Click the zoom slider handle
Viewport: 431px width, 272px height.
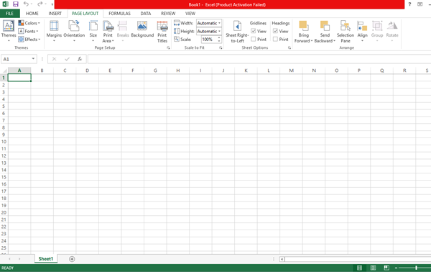point(417,268)
